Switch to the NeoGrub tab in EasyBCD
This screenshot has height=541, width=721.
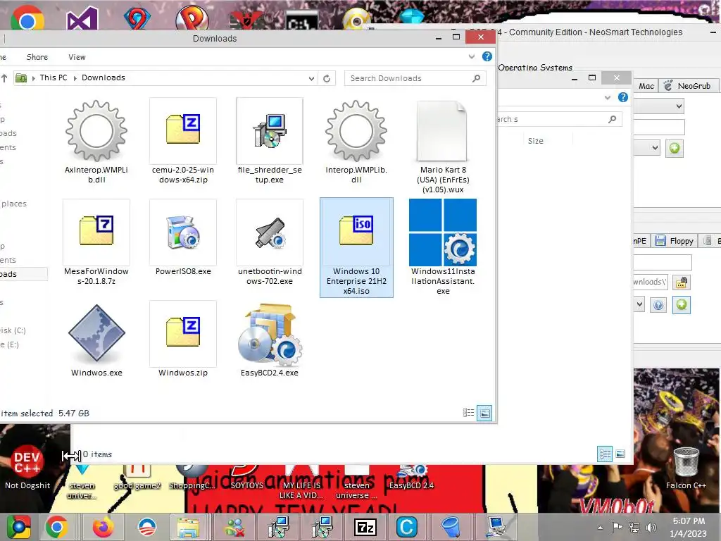688,86
